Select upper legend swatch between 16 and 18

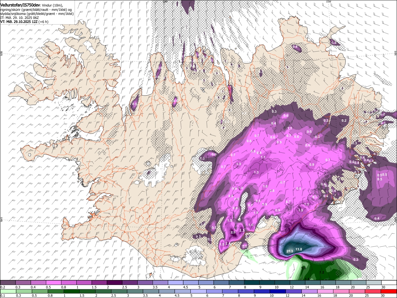click(328, 282)
